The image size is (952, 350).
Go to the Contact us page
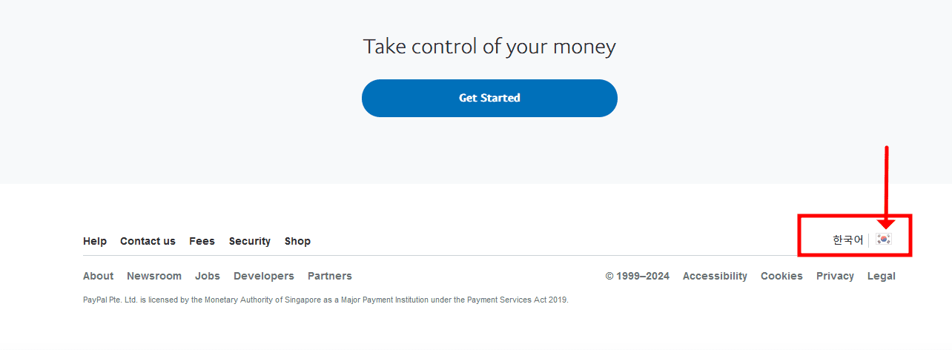pyautogui.click(x=148, y=241)
